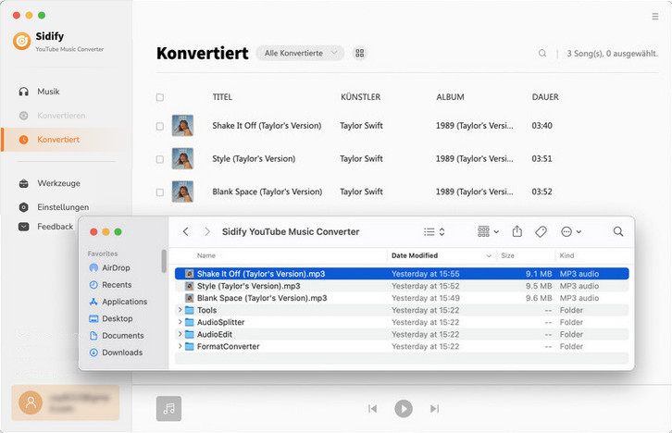Check the Blank Space song checkbox
Image resolution: width=672 pixels, height=433 pixels.
160,192
